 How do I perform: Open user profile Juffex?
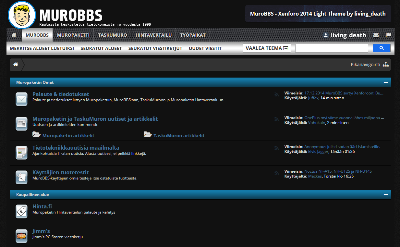313,98
